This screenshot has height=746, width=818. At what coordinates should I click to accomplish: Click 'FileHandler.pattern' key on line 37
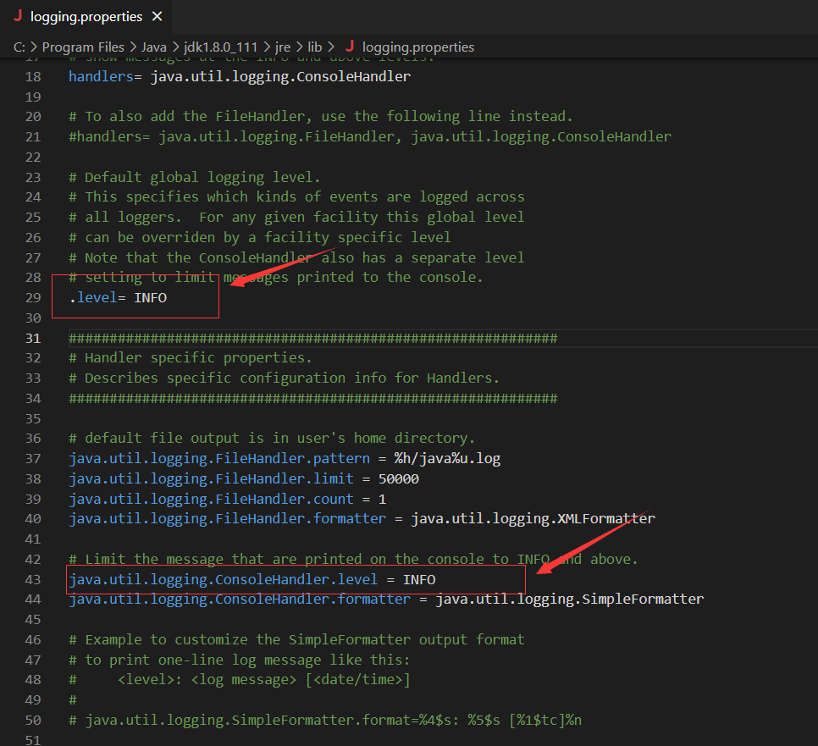coord(219,459)
